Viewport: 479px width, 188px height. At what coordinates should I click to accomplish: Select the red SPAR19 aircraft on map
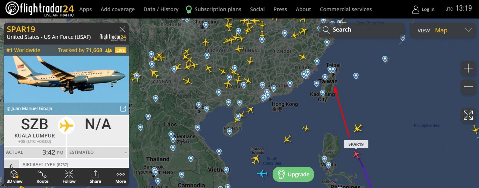[x=356, y=154]
